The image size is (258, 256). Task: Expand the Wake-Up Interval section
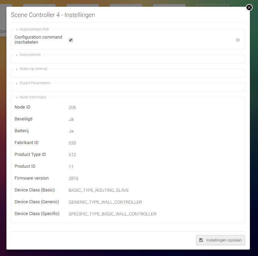pyautogui.click(x=31, y=69)
